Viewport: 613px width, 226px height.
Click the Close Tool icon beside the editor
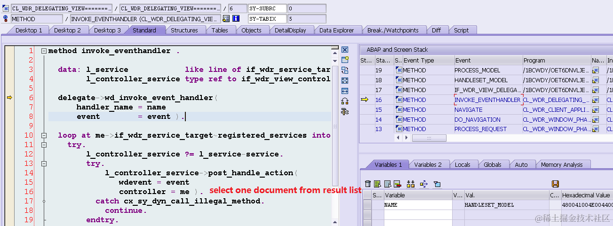(345, 50)
